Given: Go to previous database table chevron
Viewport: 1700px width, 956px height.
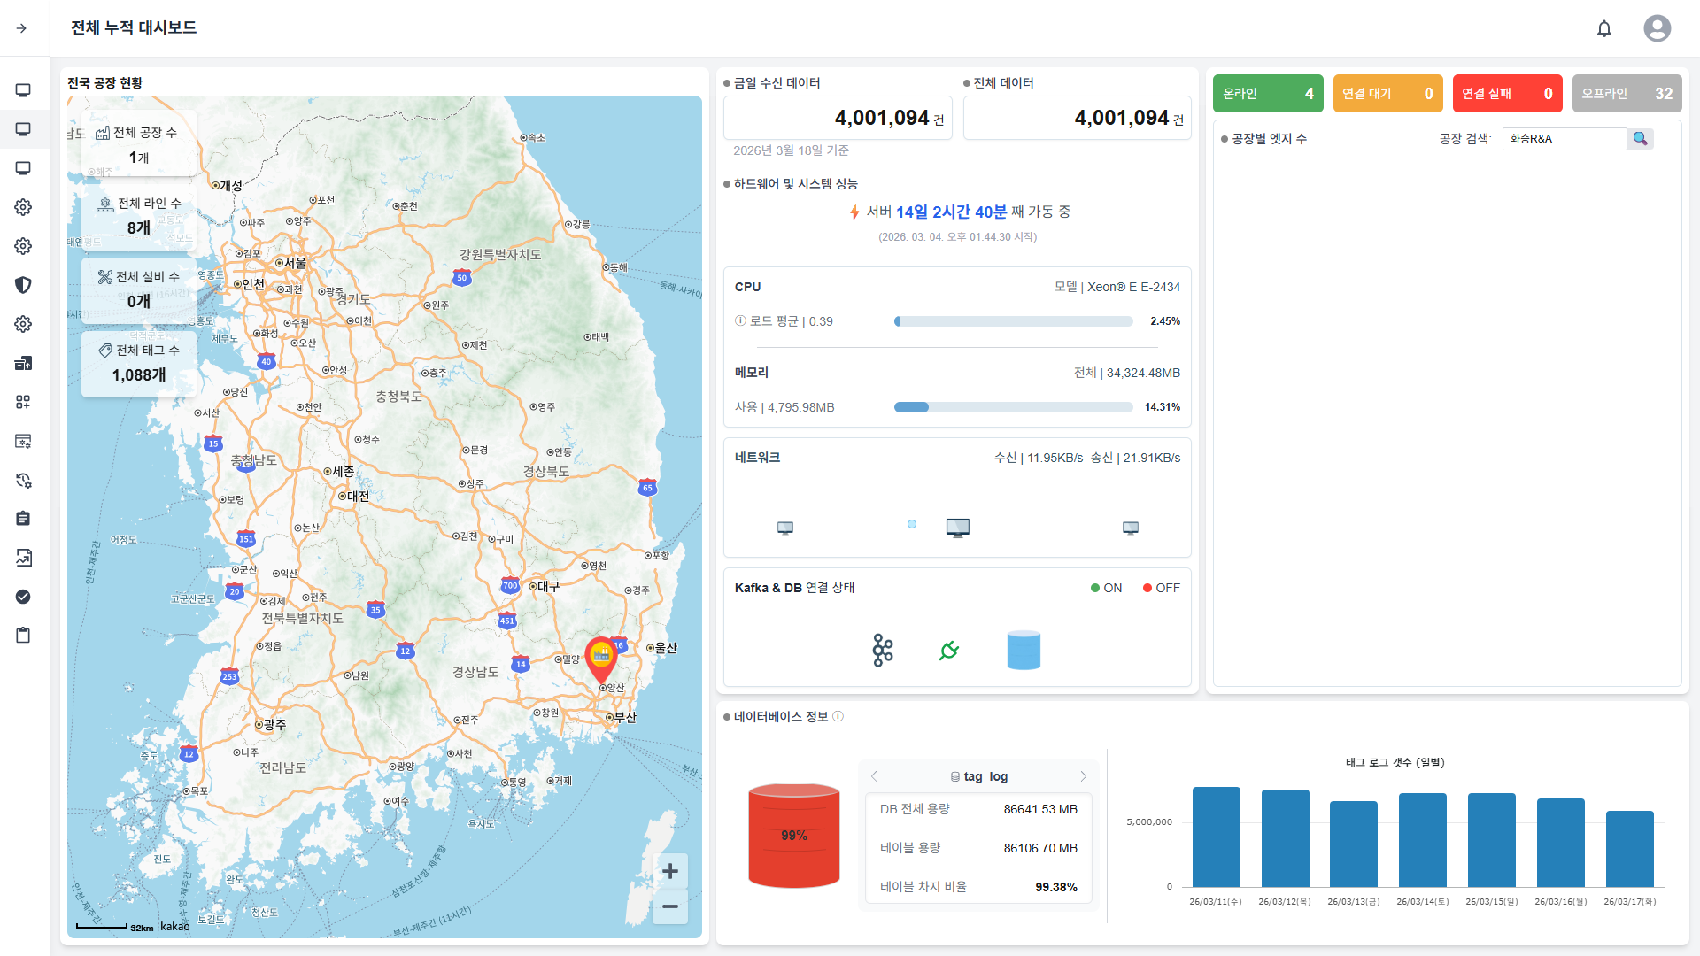Looking at the screenshot, I should click(874, 776).
